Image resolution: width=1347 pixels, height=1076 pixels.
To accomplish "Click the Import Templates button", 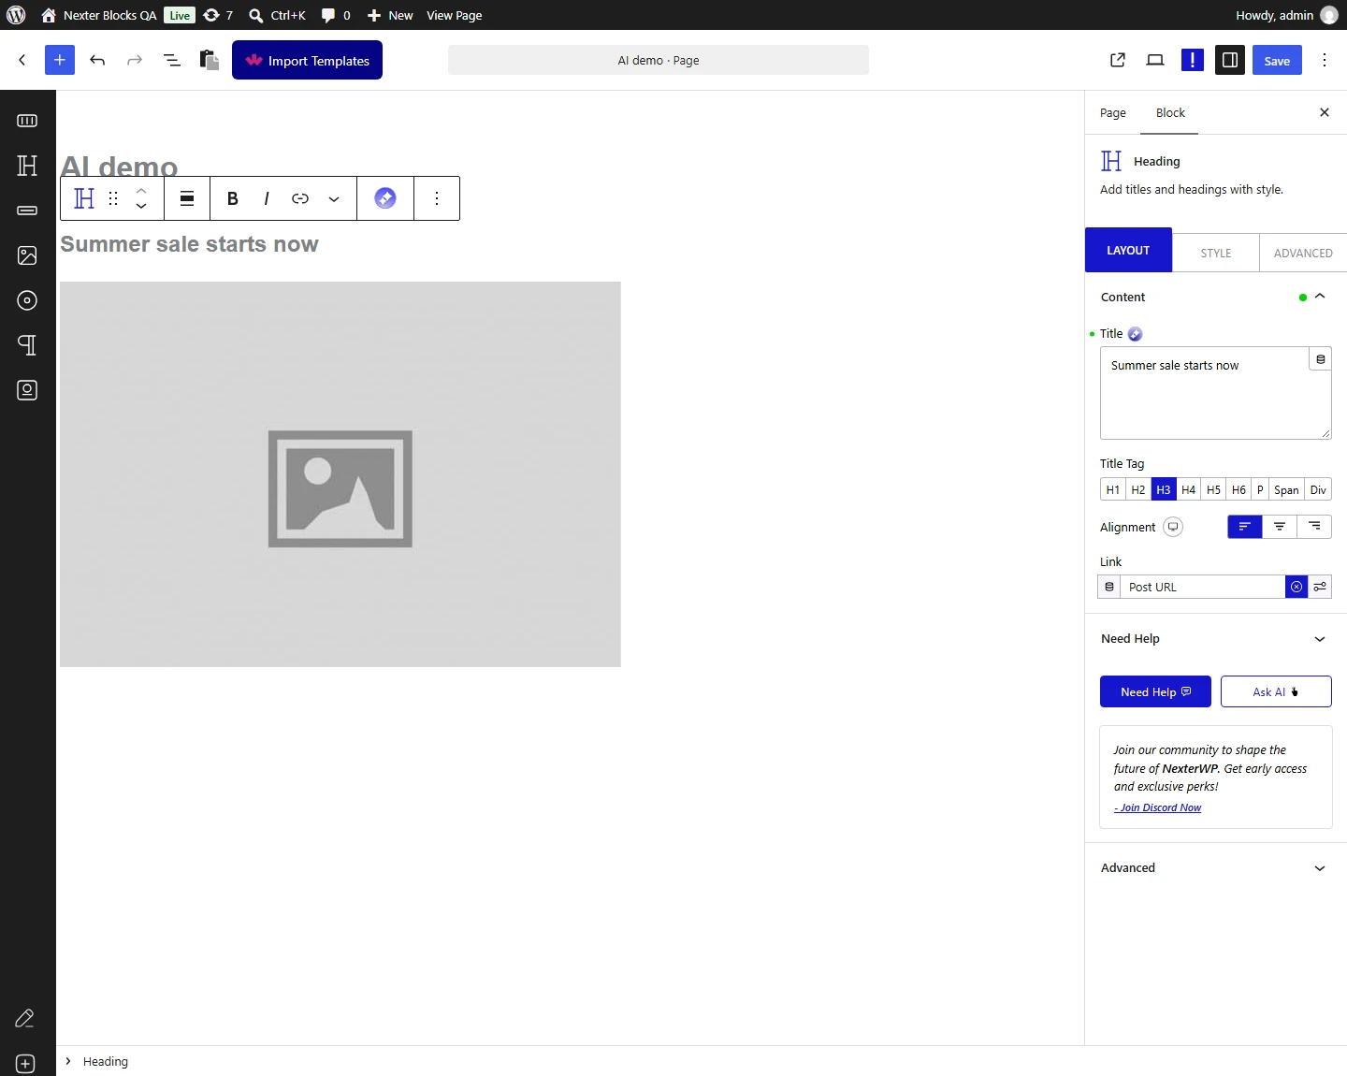I will pyautogui.click(x=307, y=60).
